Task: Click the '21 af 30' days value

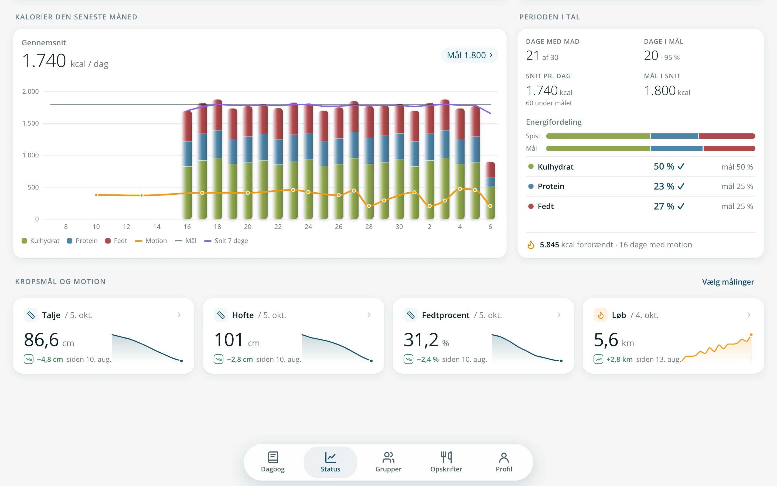Action: click(542, 56)
